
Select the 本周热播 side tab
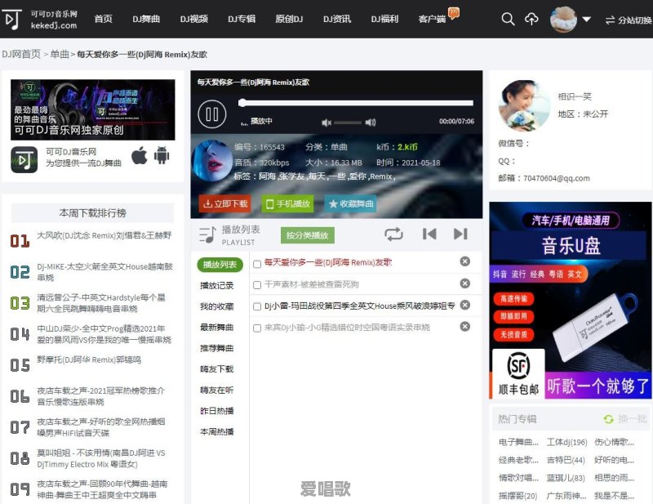click(x=216, y=432)
